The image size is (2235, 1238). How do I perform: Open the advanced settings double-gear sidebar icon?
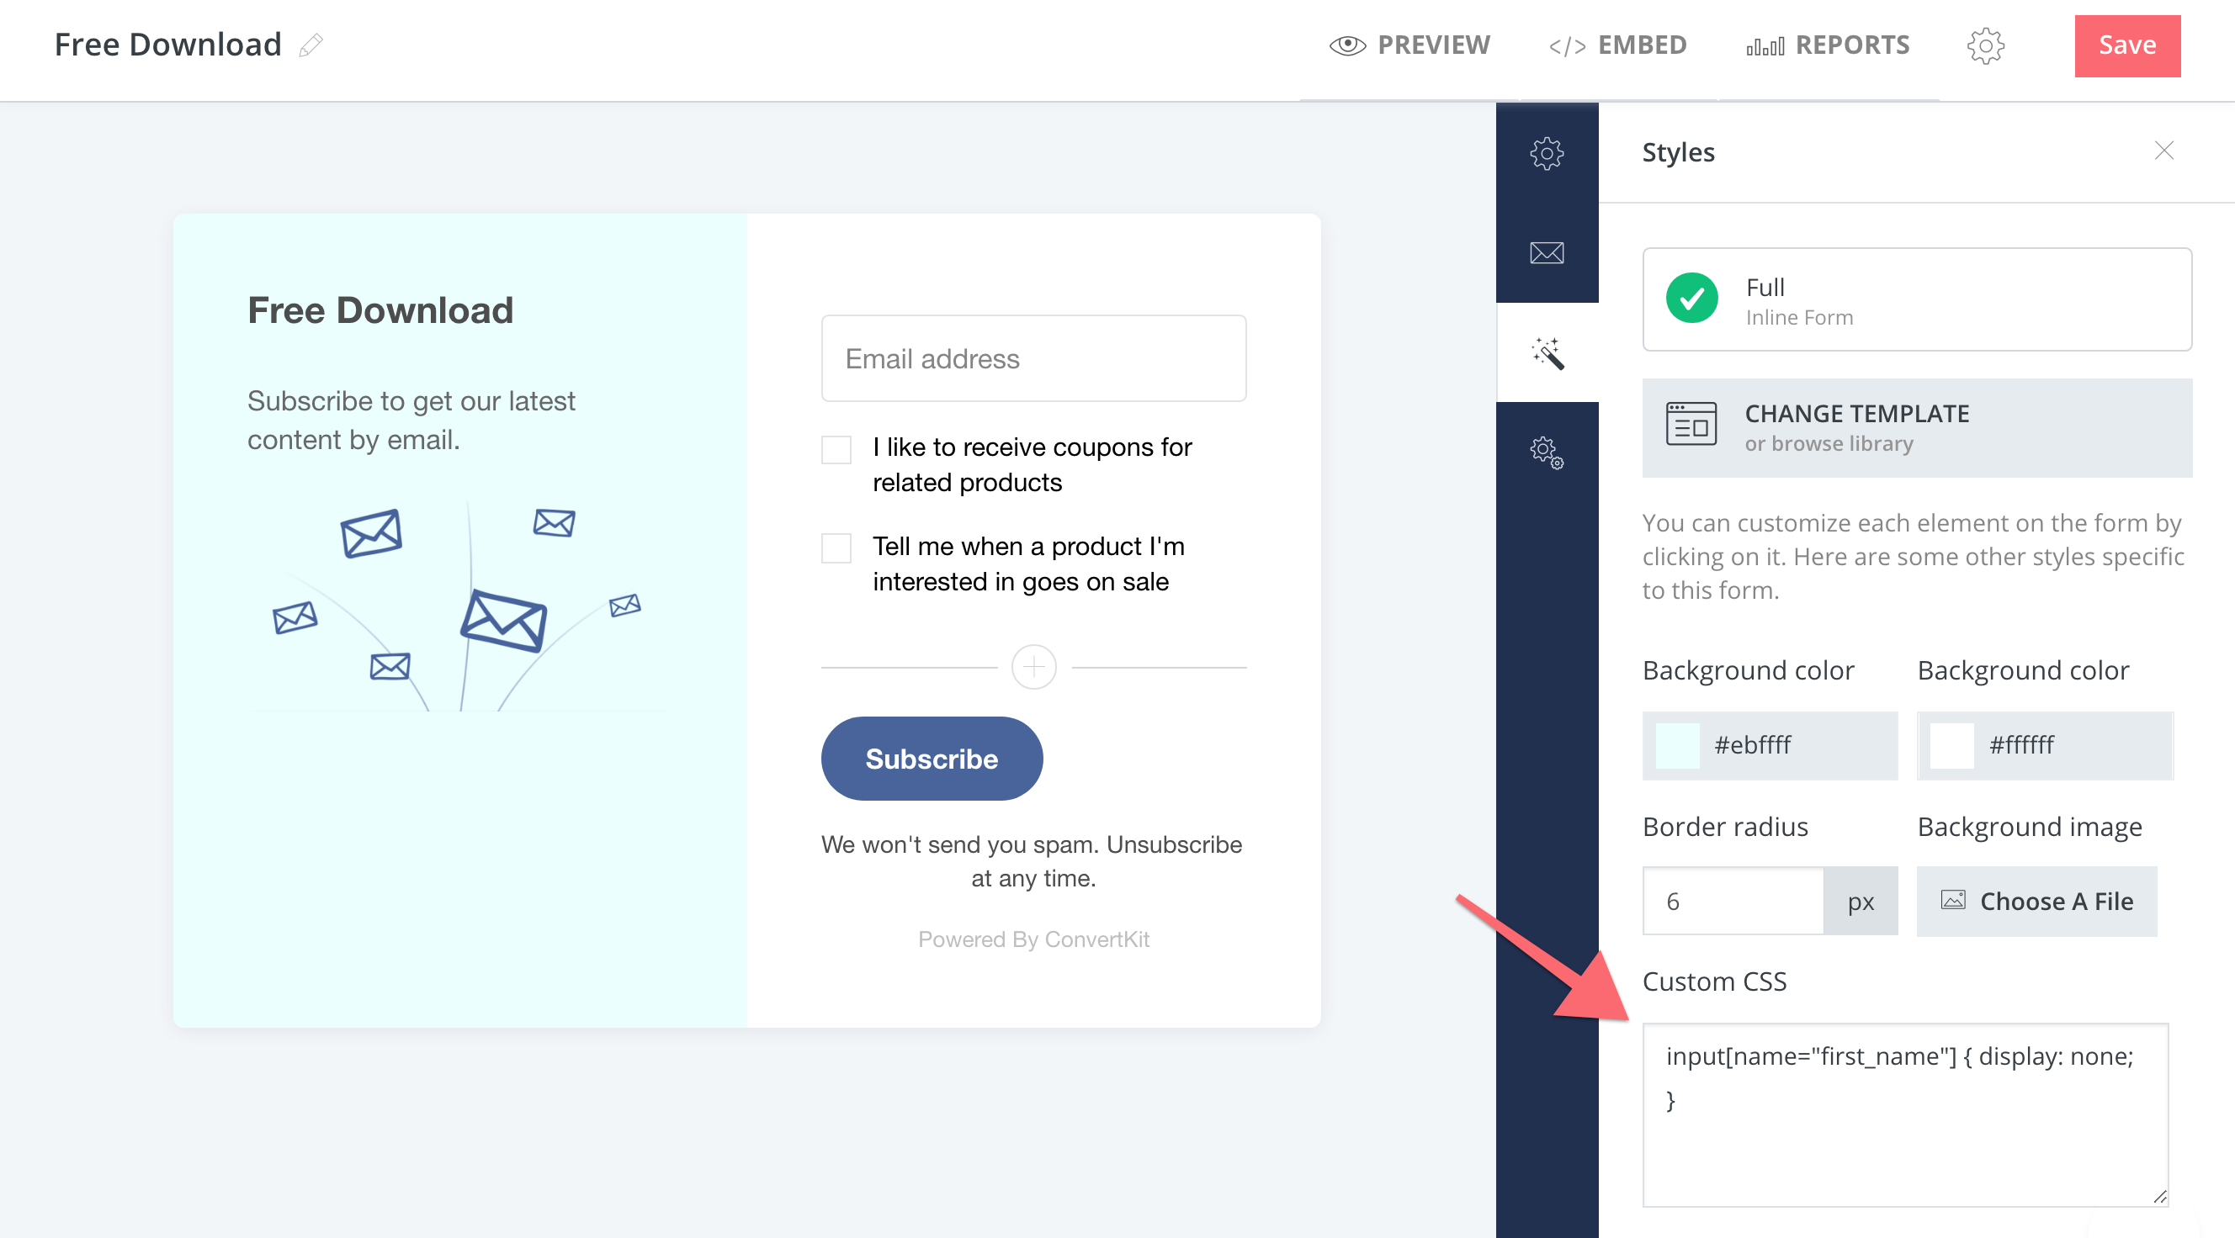1546,452
